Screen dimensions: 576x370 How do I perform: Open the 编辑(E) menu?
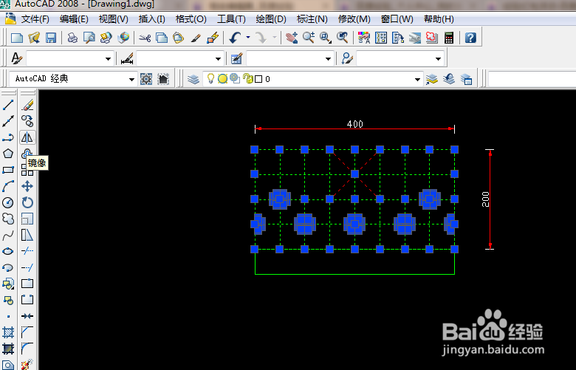74,19
